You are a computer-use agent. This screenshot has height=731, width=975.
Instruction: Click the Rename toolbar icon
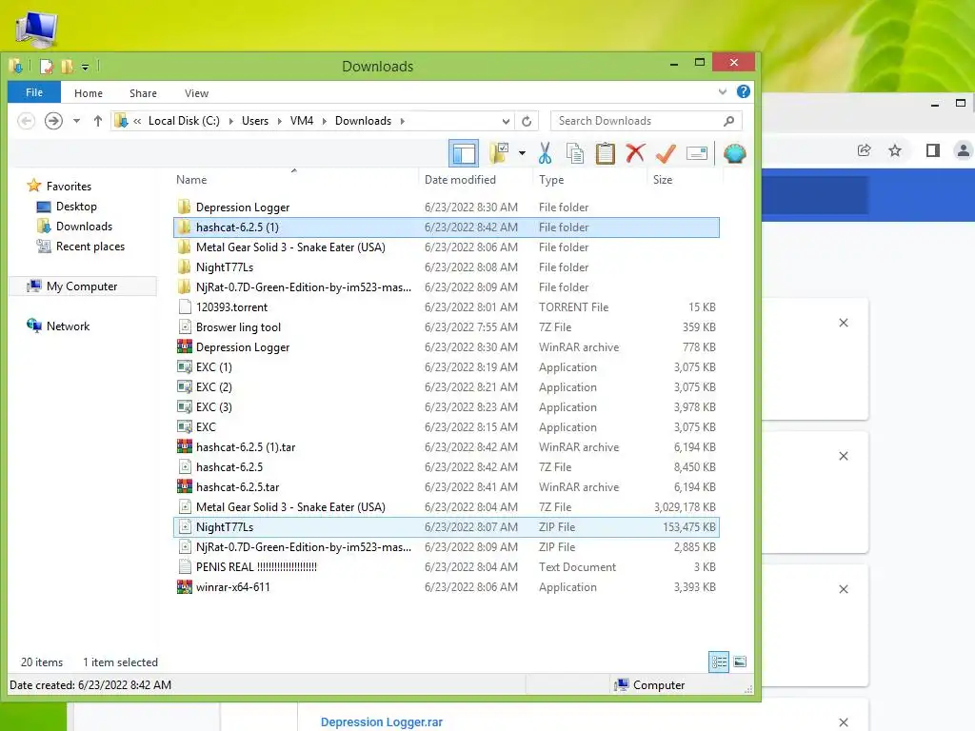pos(697,153)
